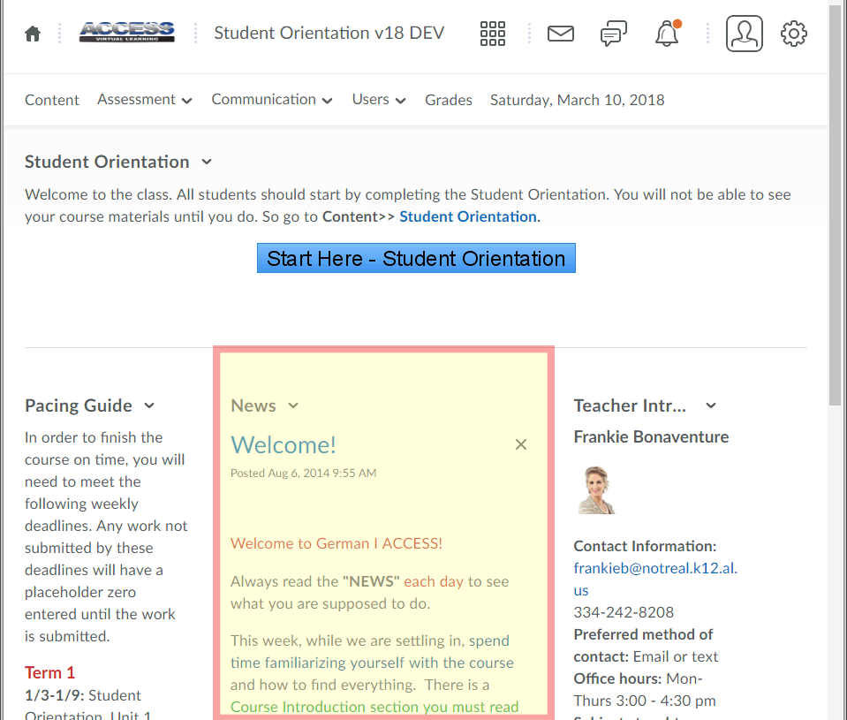Expand the Student Orientation widget chevron
Image resolution: width=847 pixels, height=720 pixels.
(x=207, y=162)
